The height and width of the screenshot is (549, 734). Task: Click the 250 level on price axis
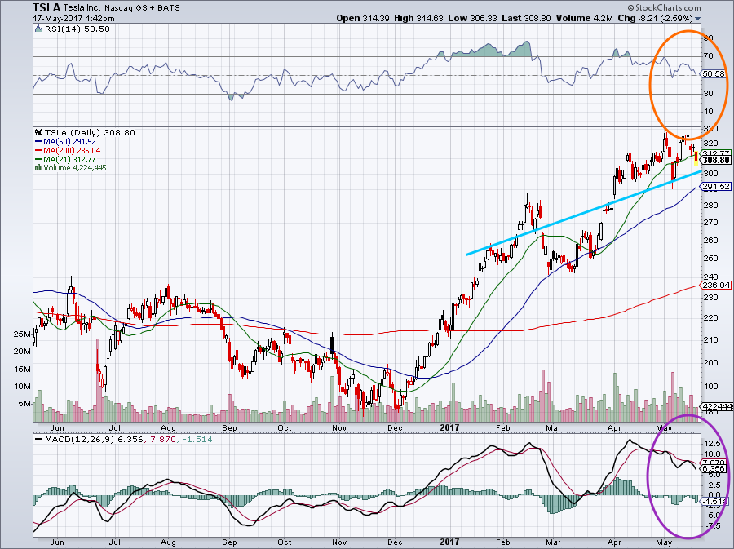pyautogui.click(x=710, y=259)
